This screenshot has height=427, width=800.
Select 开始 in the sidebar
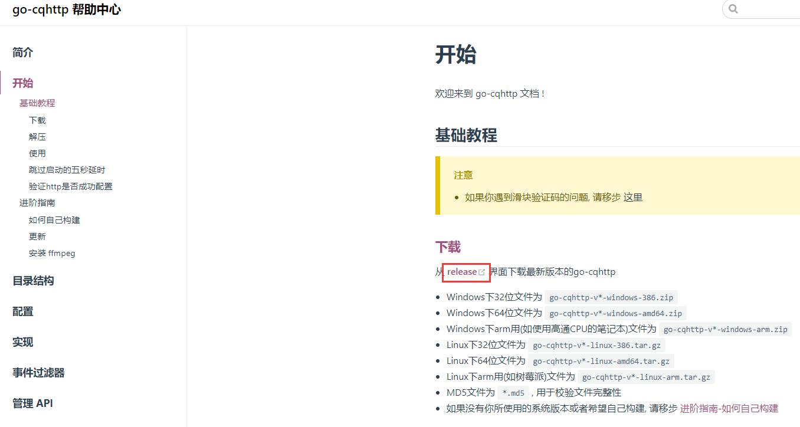coord(22,83)
